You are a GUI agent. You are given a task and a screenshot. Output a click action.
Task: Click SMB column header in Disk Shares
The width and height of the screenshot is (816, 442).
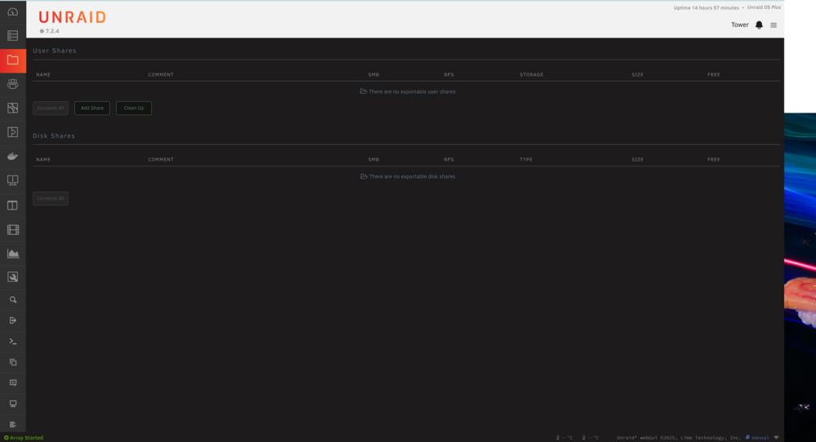point(374,160)
